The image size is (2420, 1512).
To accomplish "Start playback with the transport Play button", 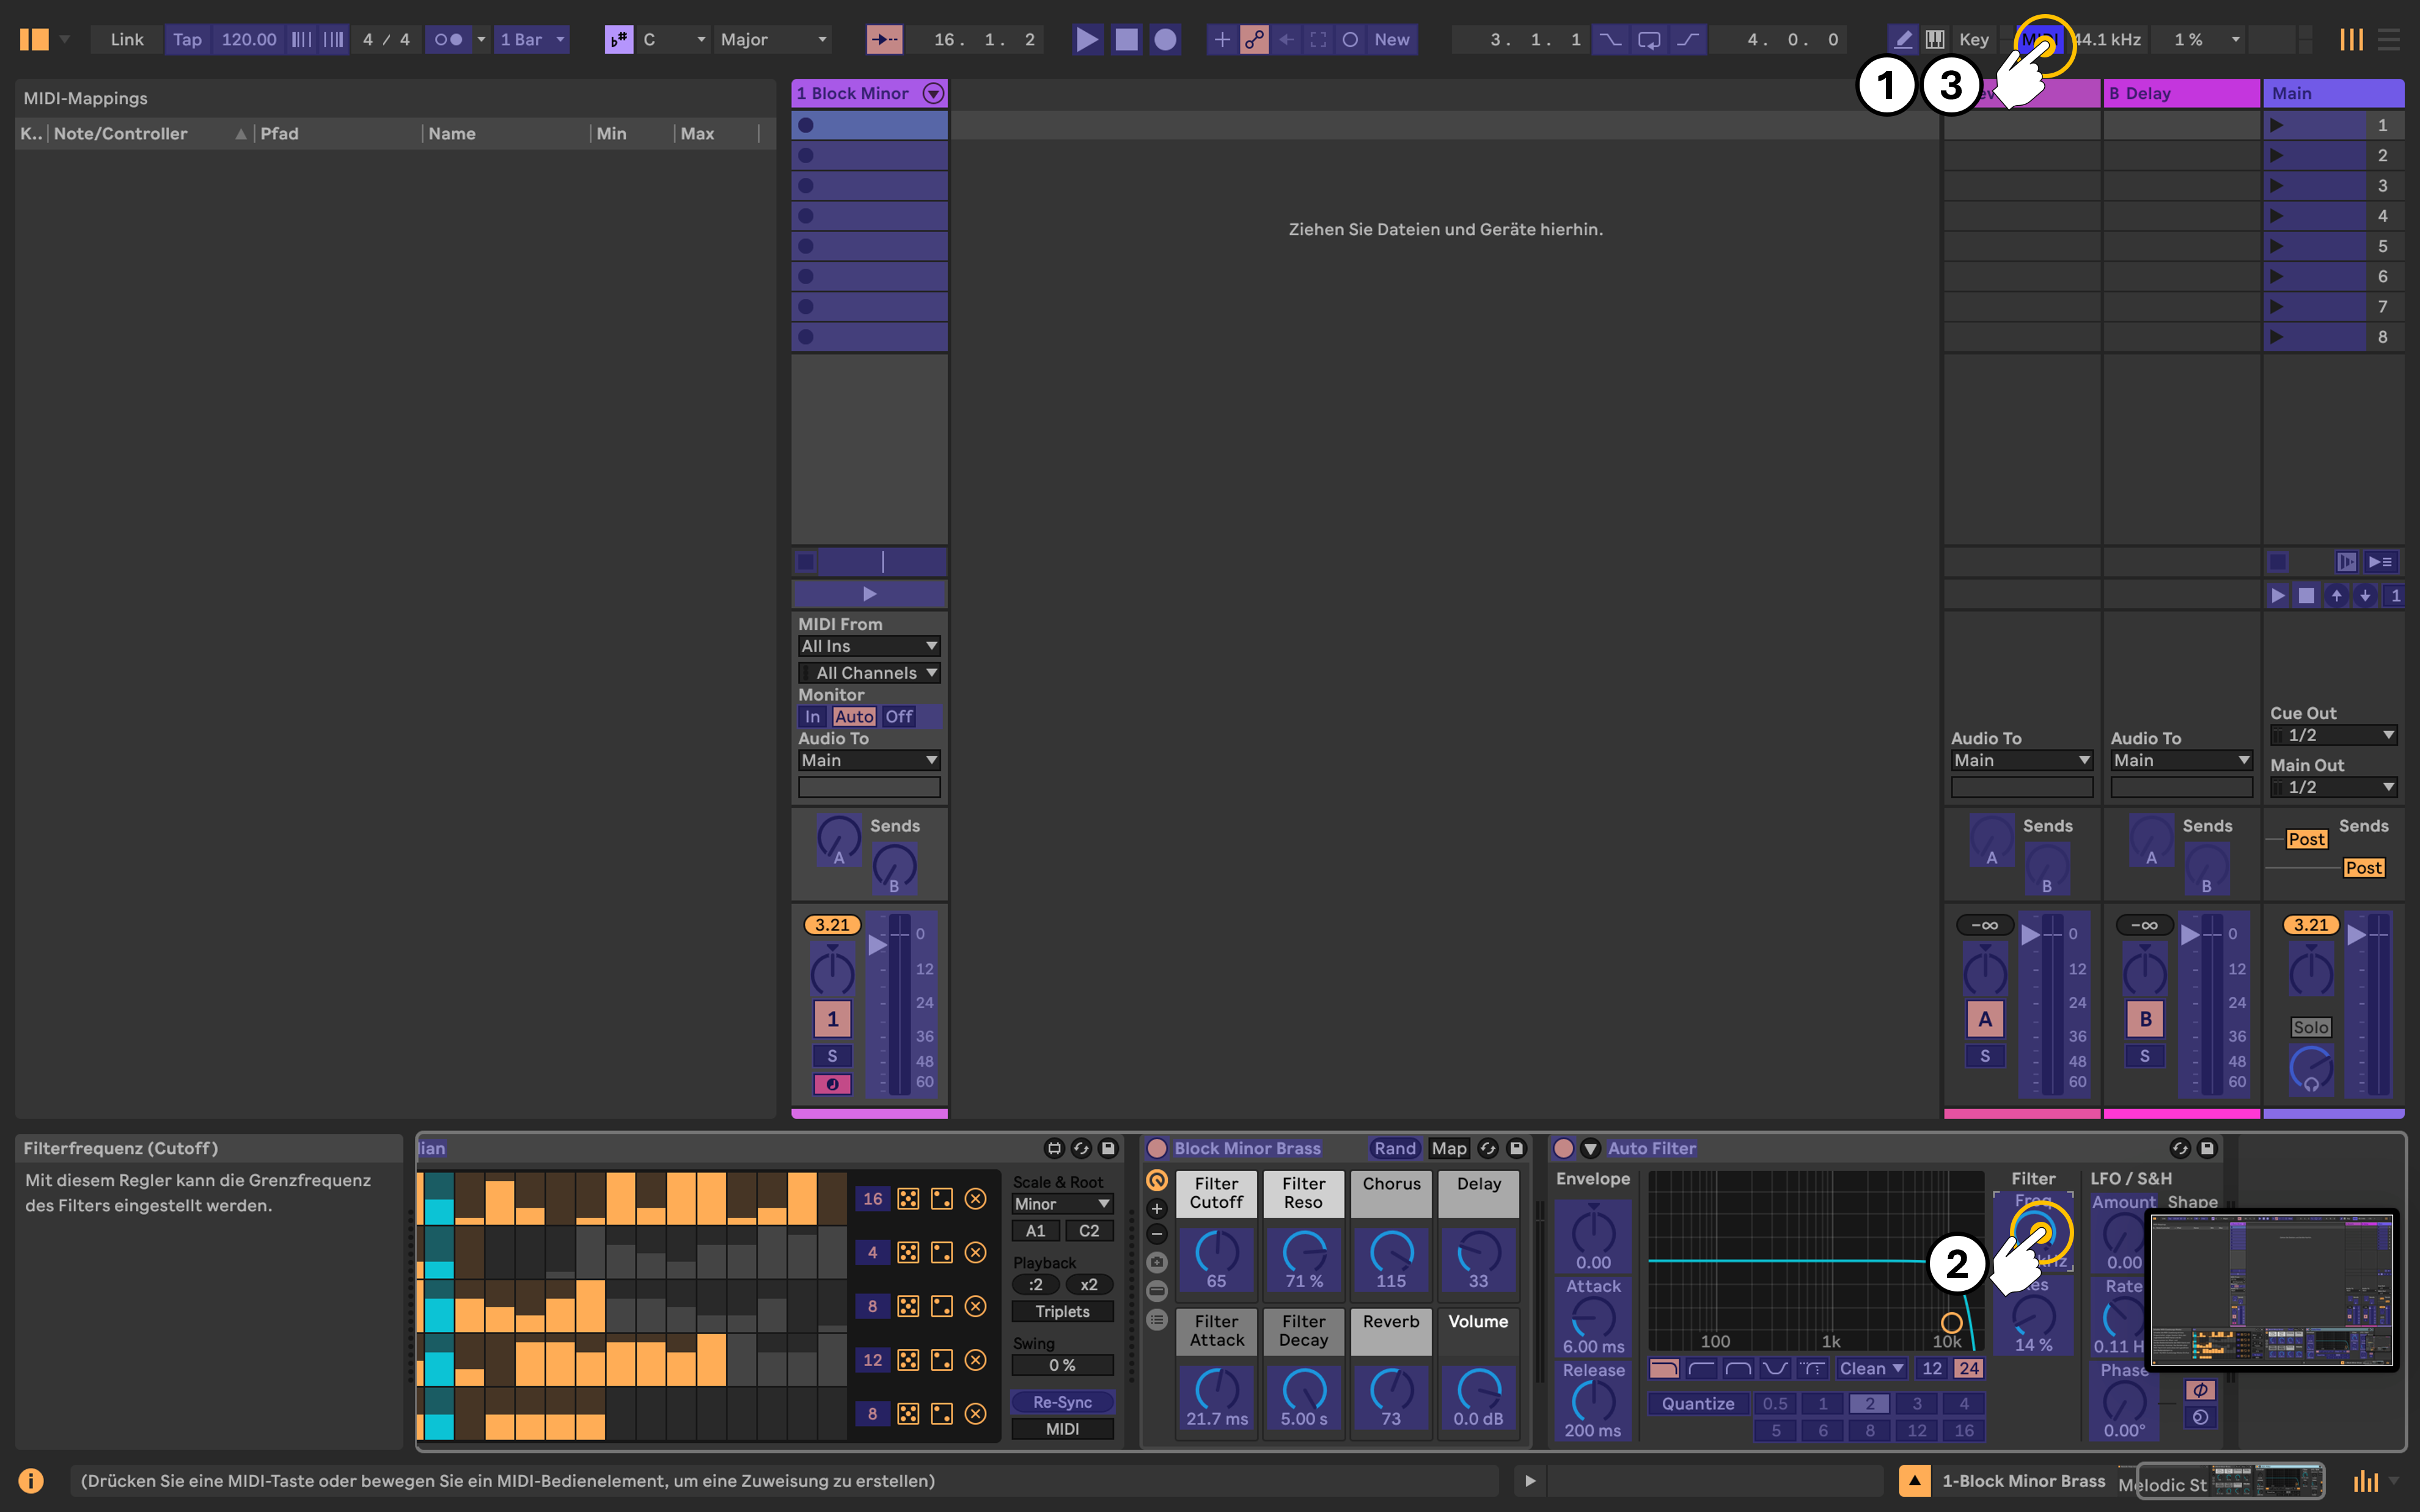I will tap(1087, 40).
